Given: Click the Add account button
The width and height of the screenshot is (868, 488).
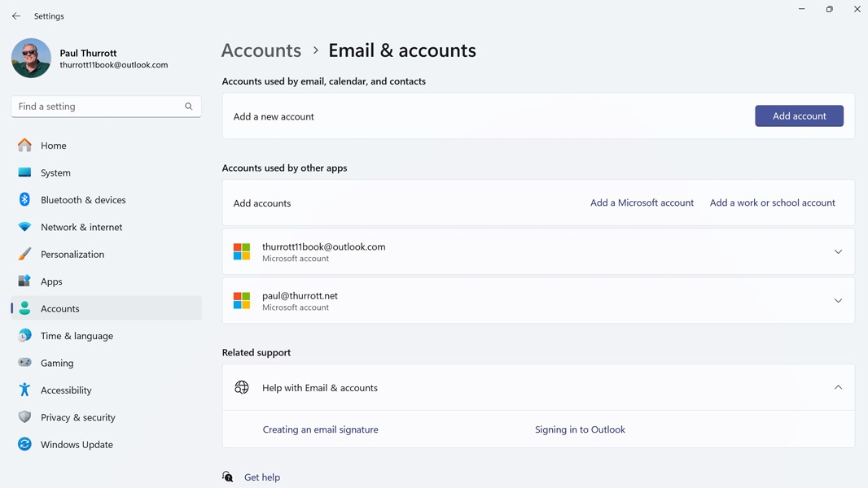Looking at the screenshot, I should [x=799, y=115].
